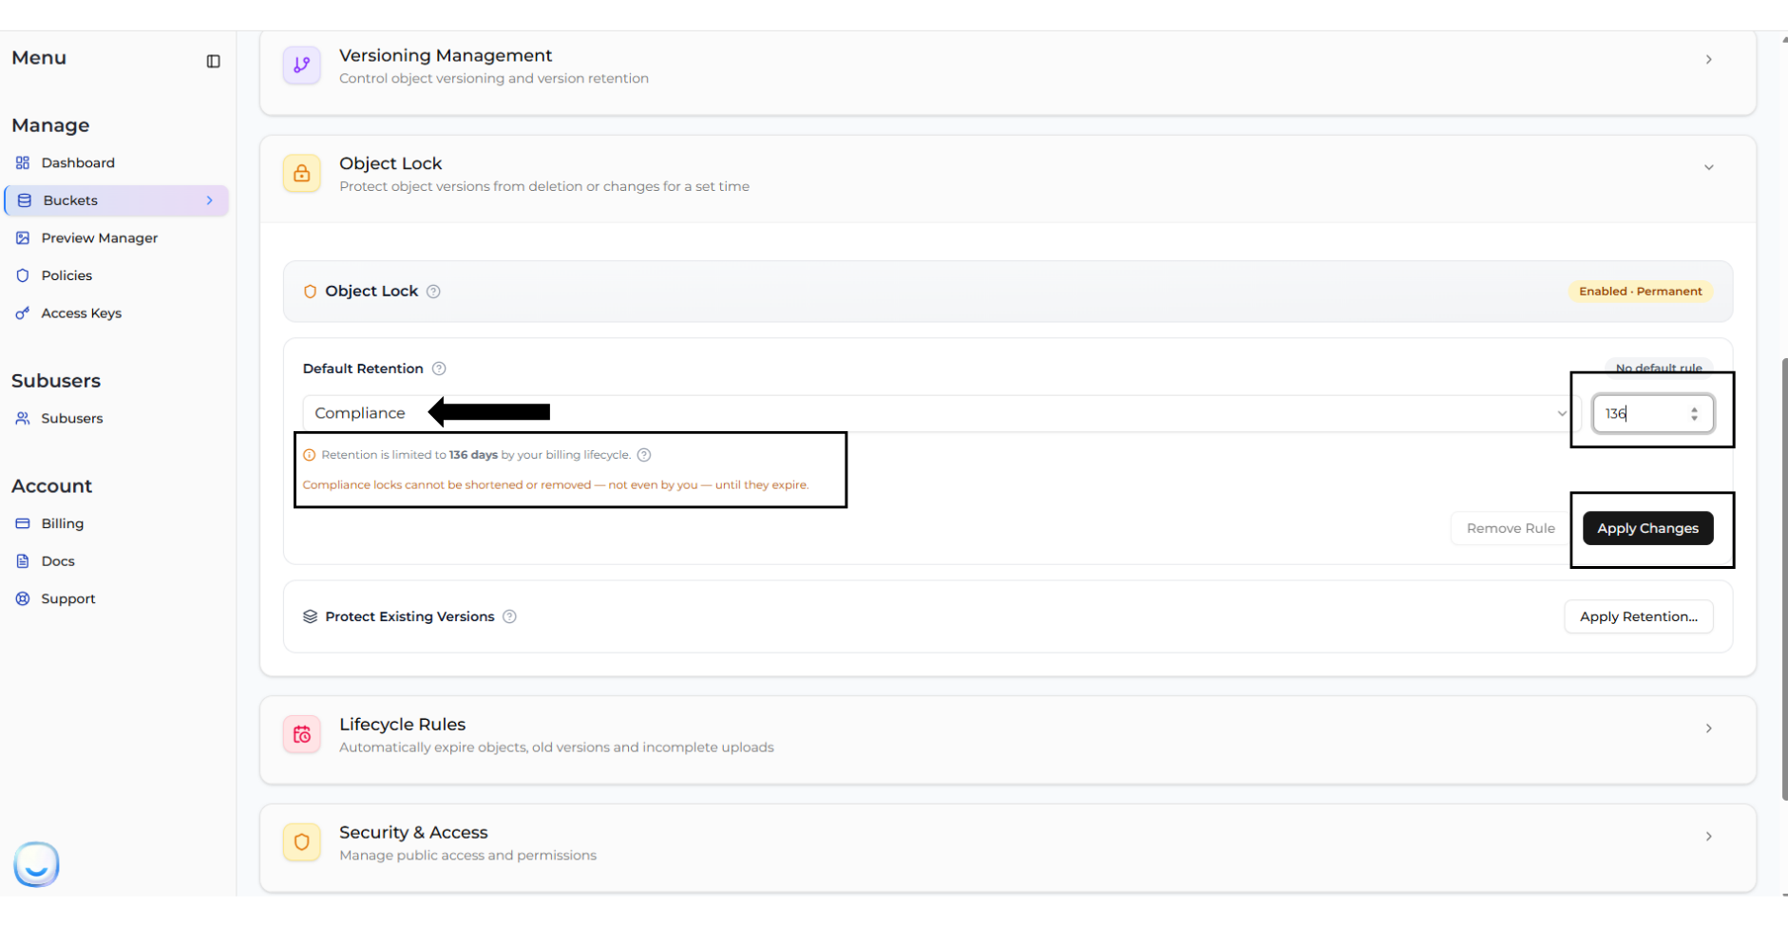Click the Subusers people icon

click(23, 418)
